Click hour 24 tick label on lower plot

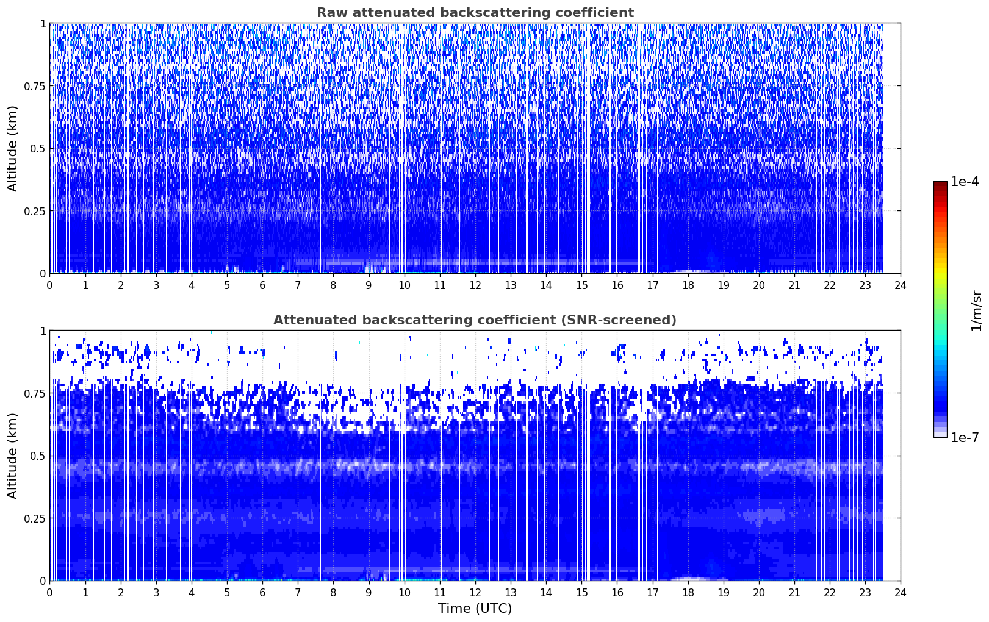pos(900,593)
